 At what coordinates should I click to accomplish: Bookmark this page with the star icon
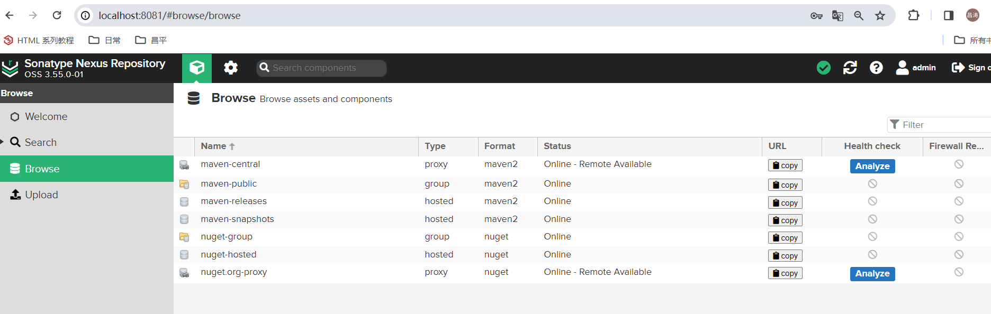point(880,15)
